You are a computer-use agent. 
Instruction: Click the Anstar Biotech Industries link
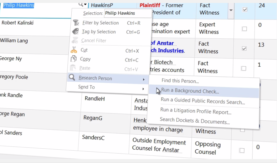(167, 47)
